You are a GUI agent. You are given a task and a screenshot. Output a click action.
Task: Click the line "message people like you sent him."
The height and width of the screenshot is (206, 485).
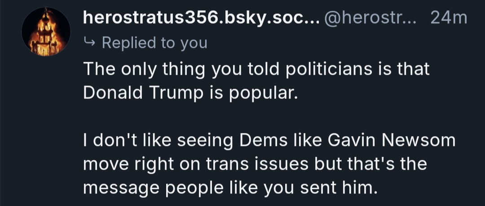pos(229,188)
